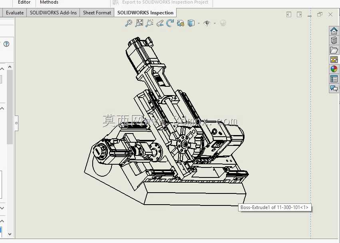Image resolution: width=340 pixels, height=243 pixels.
Task: Click the greyed-out sphere appearance icon
Action: click(223, 23)
